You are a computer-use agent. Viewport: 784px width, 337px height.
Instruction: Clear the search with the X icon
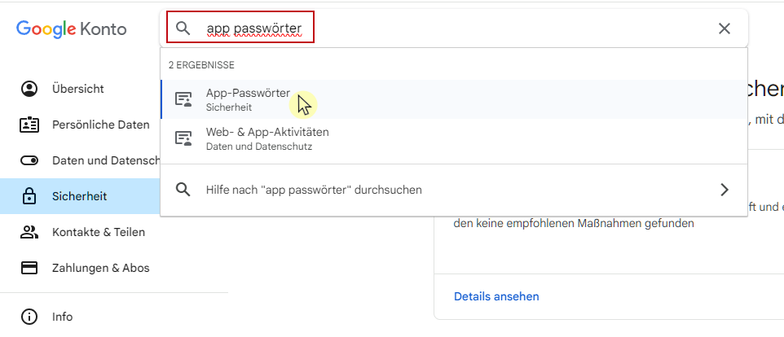pos(724,28)
